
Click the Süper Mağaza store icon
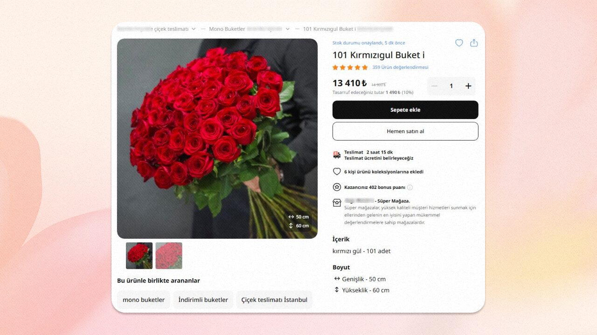pyautogui.click(x=337, y=202)
